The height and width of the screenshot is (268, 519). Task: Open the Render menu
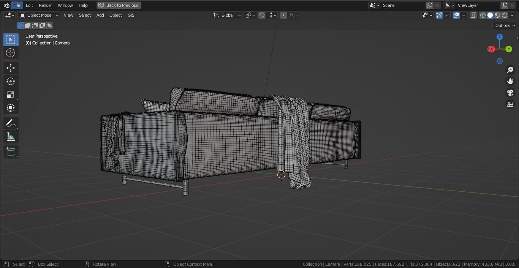[x=45, y=5]
